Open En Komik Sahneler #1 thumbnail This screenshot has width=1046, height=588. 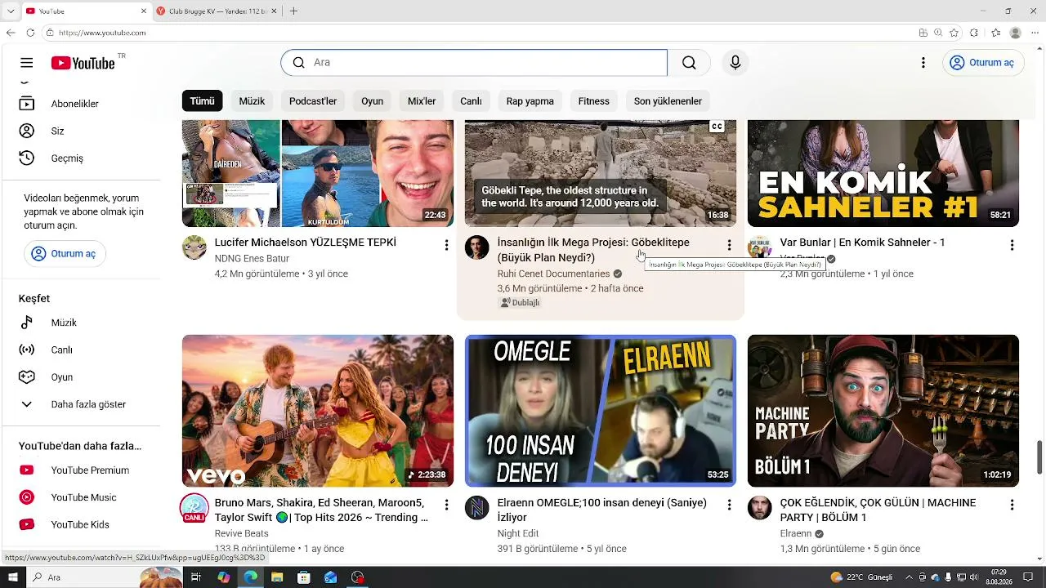coord(883,173)
